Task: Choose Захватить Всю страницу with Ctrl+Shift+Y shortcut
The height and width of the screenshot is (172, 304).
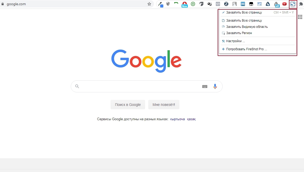Action: coord(257,12)
